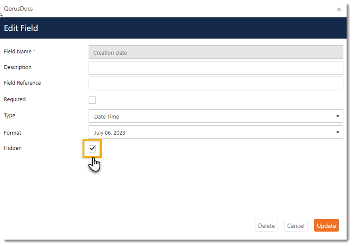Close the QorusDocs dialog window

(339, 10)
